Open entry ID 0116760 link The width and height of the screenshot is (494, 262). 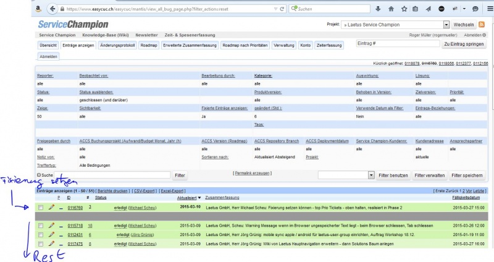click(x=75, y=208)
